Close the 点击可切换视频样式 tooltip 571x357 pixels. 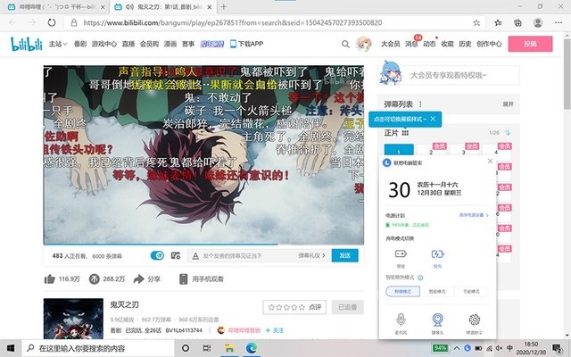[433, 119]
